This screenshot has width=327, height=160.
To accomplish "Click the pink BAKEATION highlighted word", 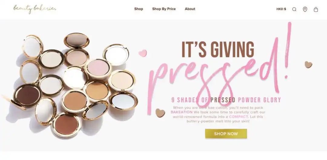I will [x=182, y=112].
